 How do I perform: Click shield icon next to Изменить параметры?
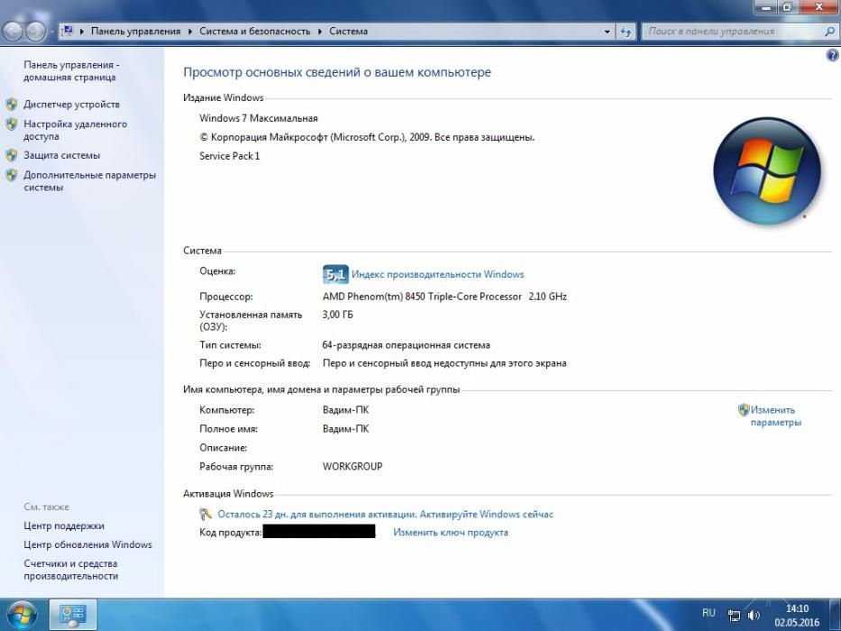coord(744,410)
